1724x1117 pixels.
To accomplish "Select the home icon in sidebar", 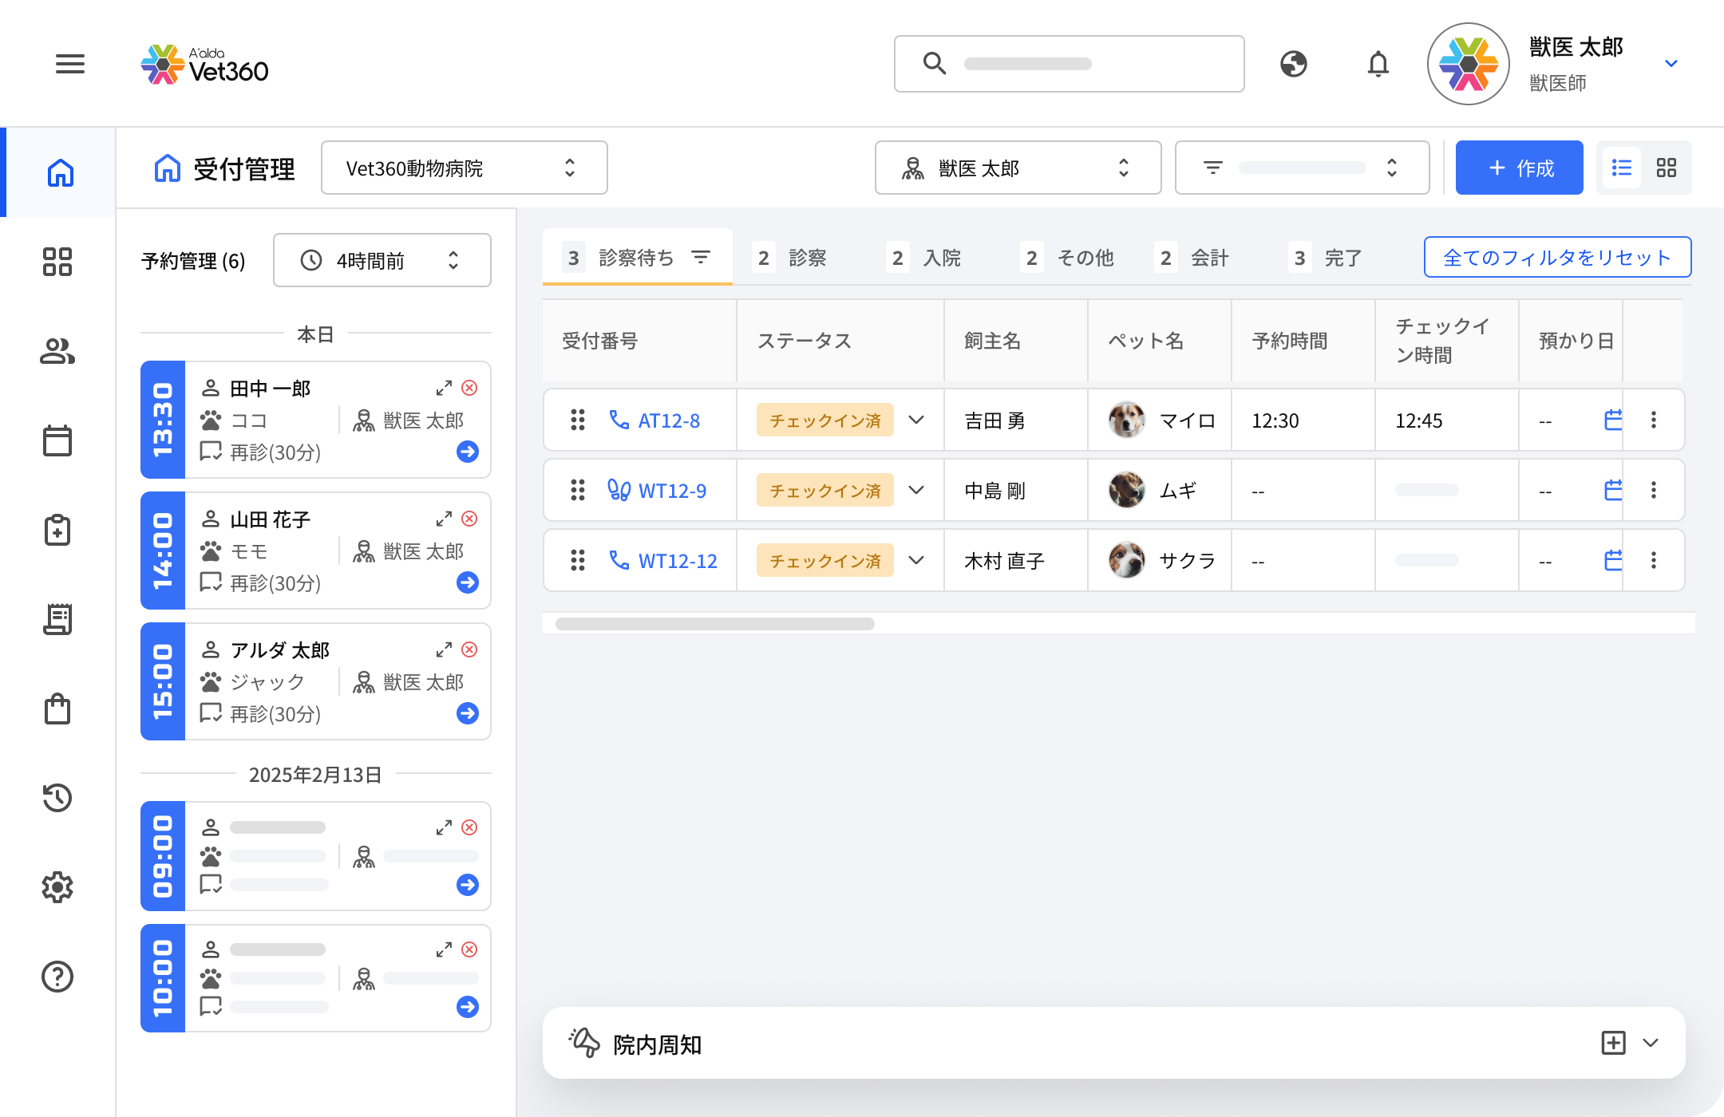I will pyautogui.click(x=60, y=172).
